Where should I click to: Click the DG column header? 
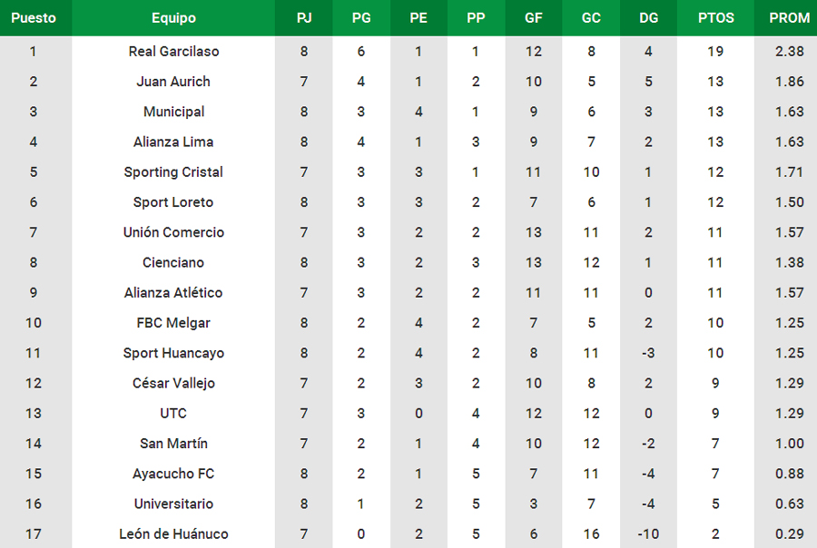pos(648,18)
